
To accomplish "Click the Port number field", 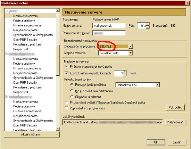I will [142, 26].
